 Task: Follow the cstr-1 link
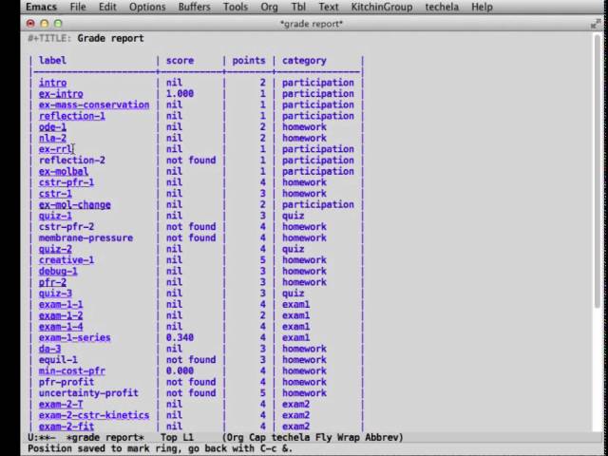click(x=55, y=194)
